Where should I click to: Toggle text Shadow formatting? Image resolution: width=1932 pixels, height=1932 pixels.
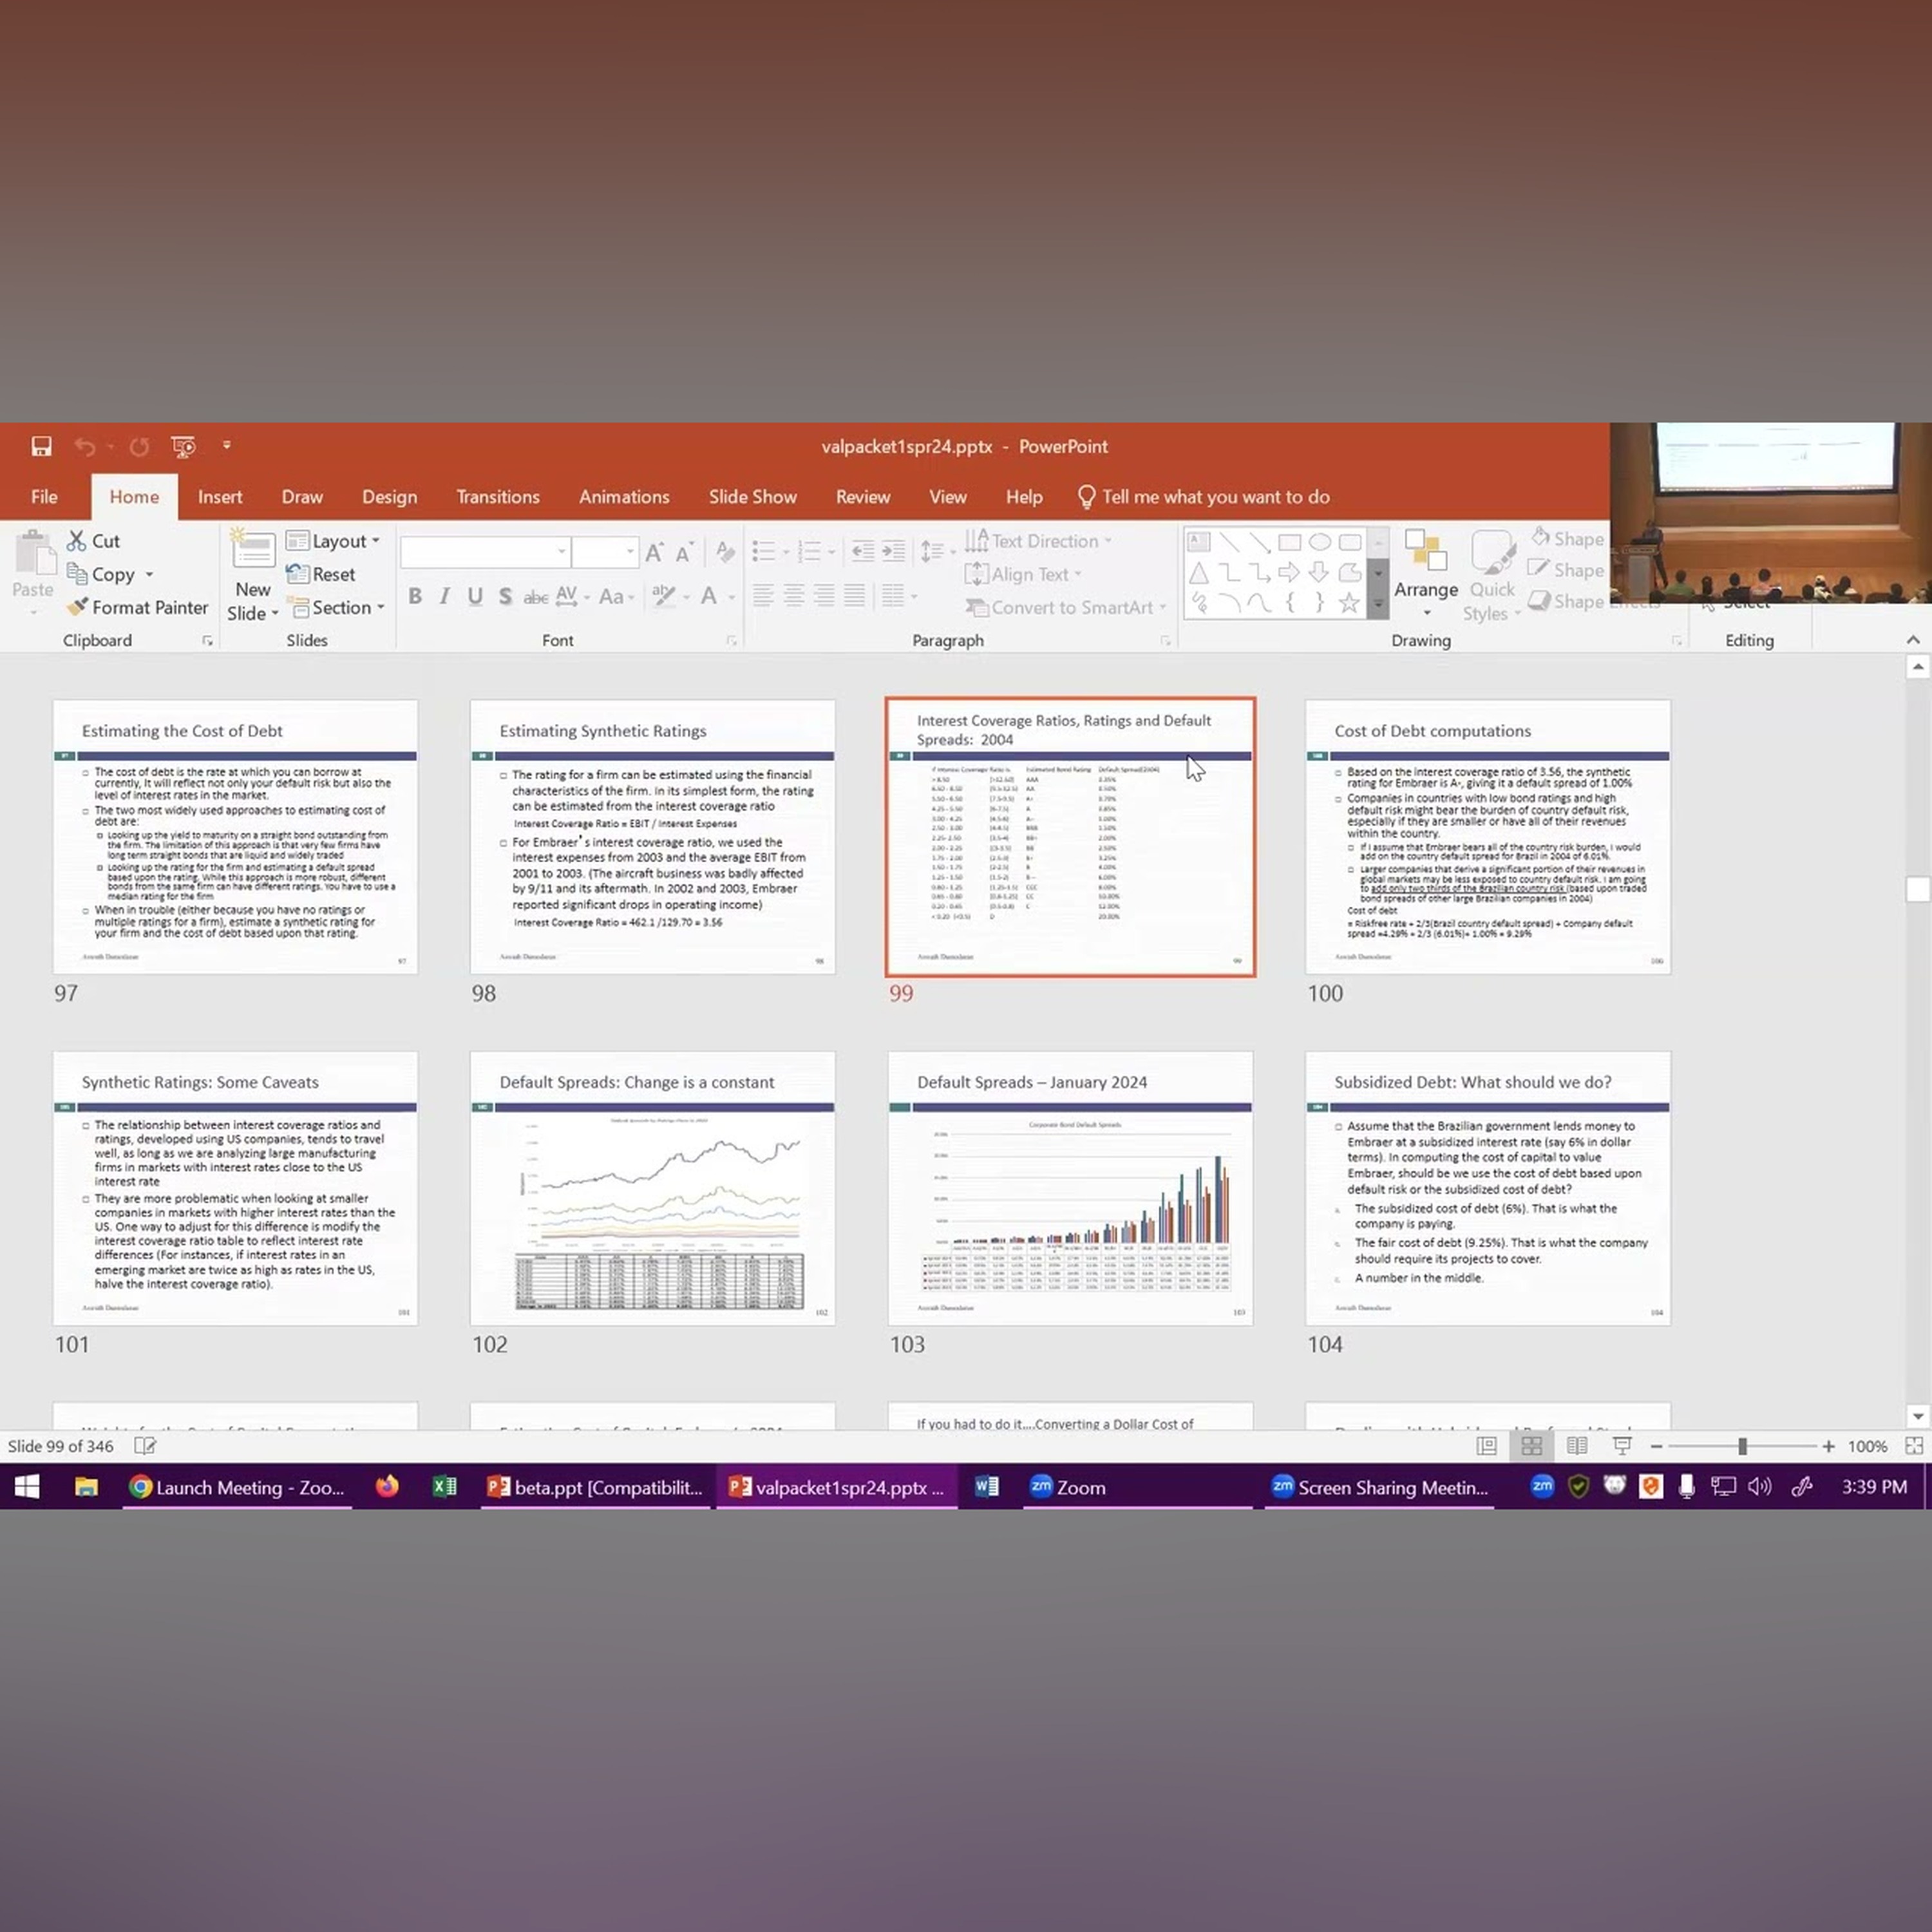click(x=505, y=597)
